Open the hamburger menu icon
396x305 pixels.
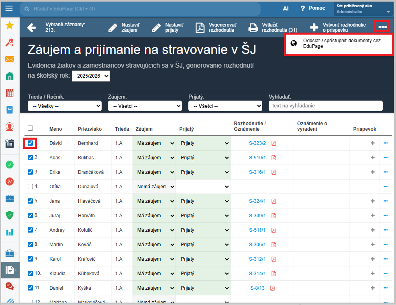9,8
